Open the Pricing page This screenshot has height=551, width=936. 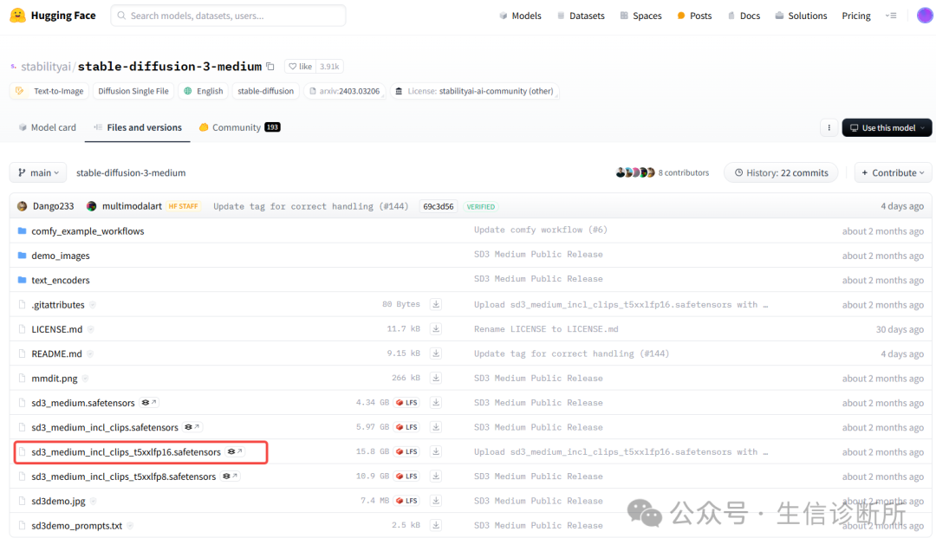tap(856, 16)
